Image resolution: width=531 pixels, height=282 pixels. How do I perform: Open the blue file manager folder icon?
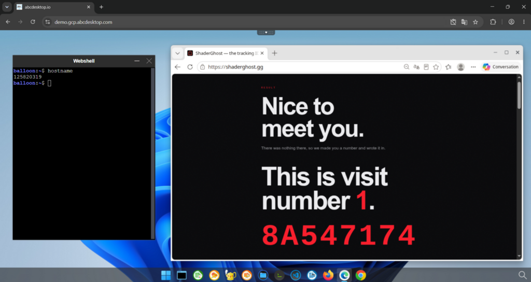pyautogui.click(x=263, y=275)
